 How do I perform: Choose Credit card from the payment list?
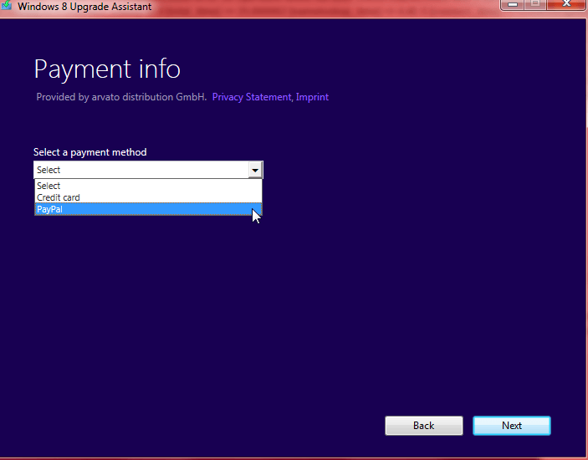pyautogui.click(x=148, y=197)
